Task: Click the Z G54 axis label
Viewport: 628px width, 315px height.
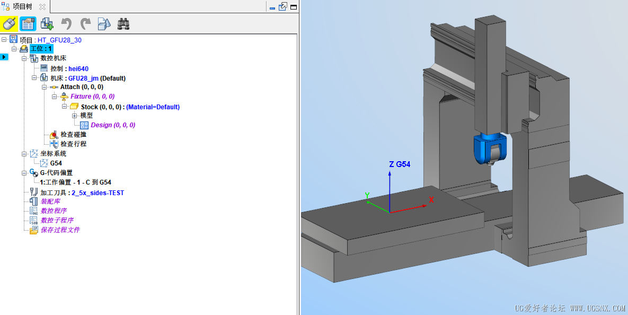Action: [400, 164]
